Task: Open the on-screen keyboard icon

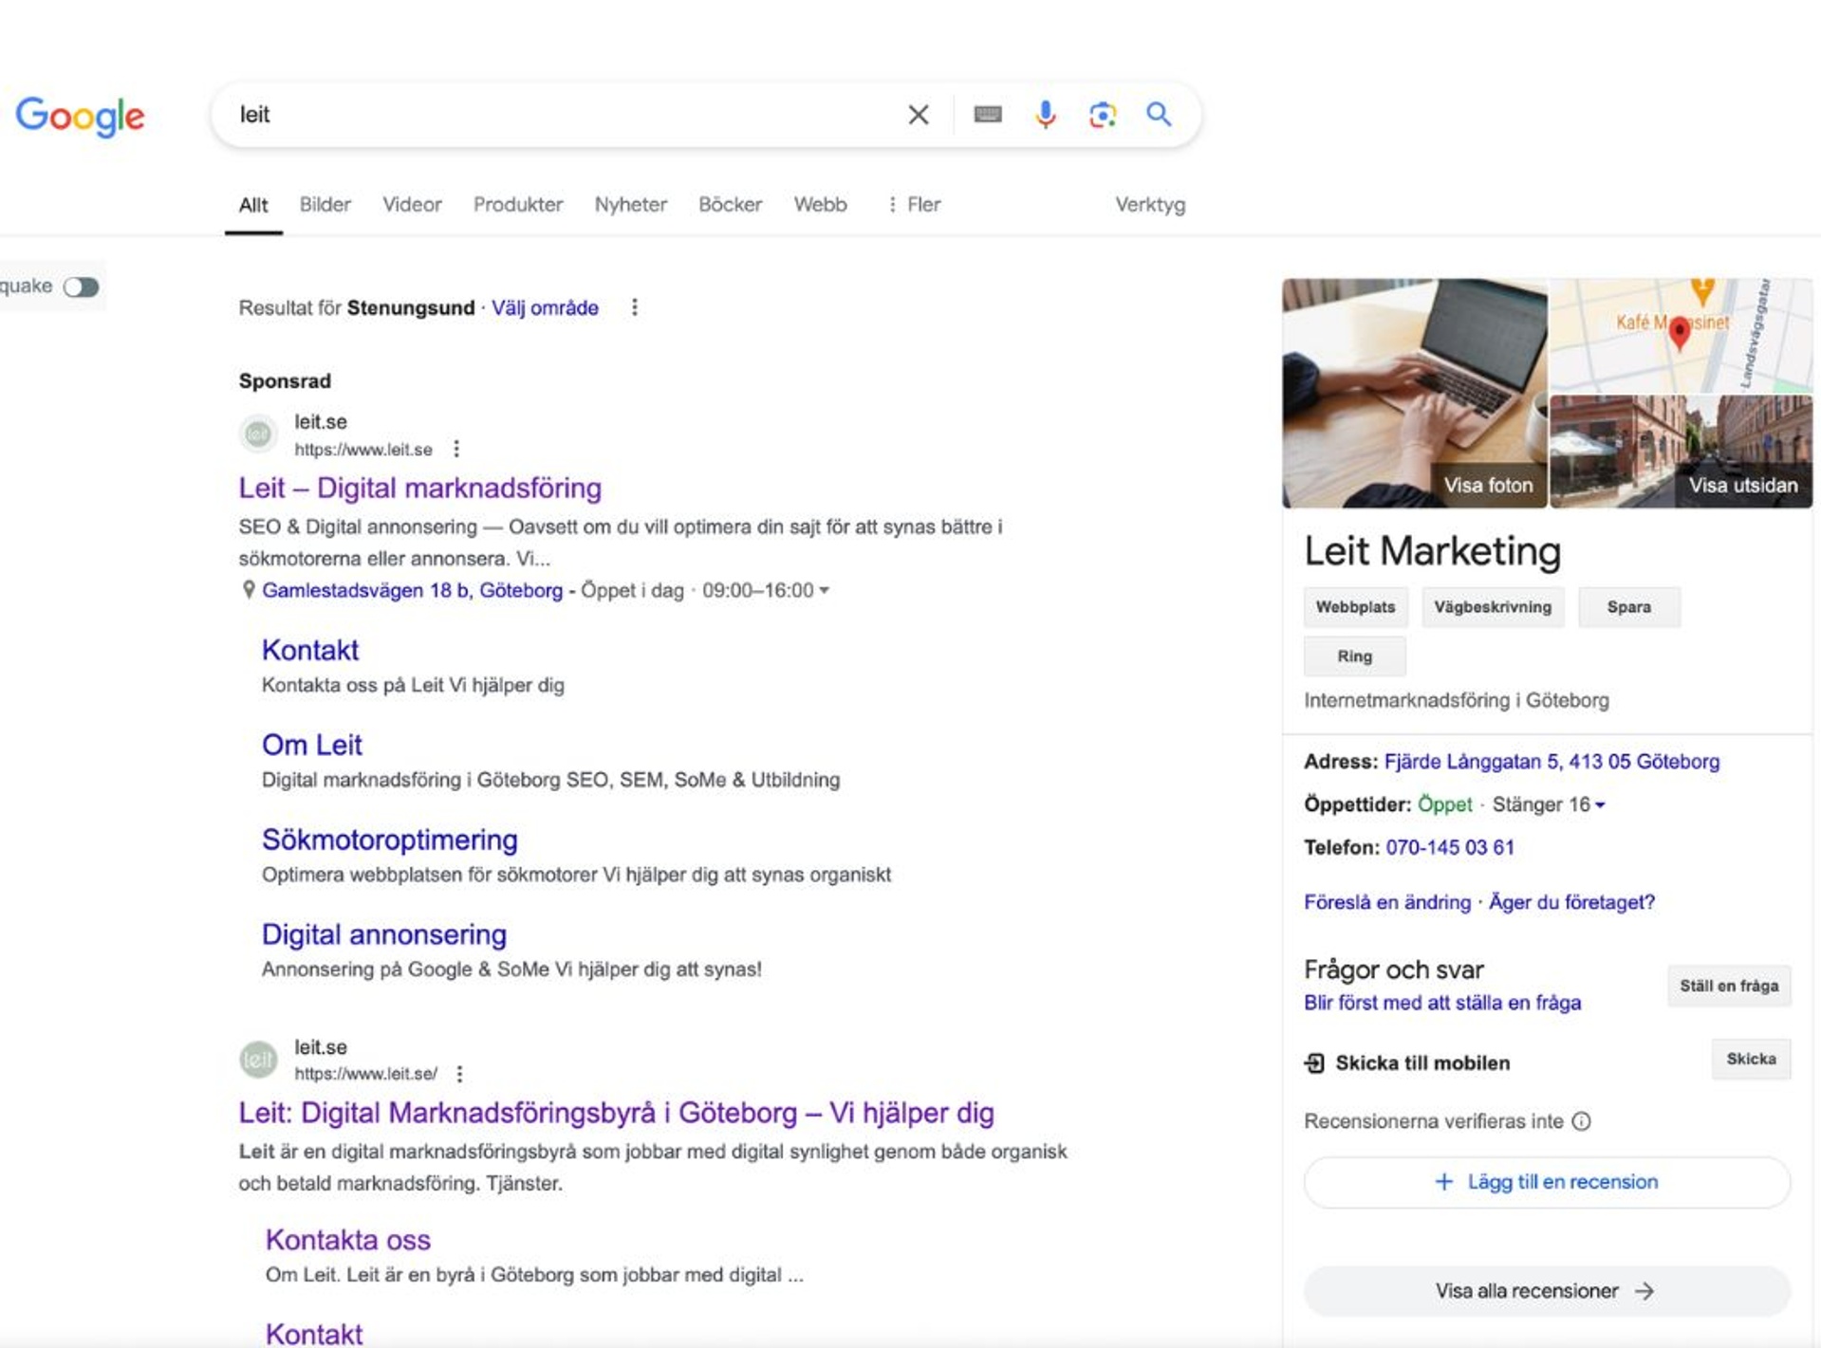Action: point(987,115)
